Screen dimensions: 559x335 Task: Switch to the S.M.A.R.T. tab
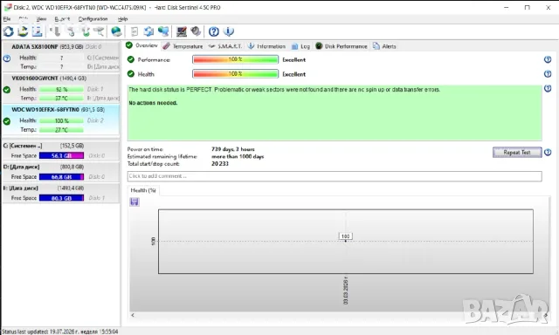[225, 46]
